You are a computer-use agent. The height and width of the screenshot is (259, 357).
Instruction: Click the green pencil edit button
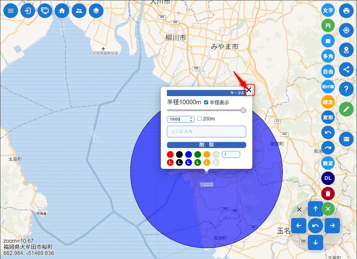coord(346,109)
